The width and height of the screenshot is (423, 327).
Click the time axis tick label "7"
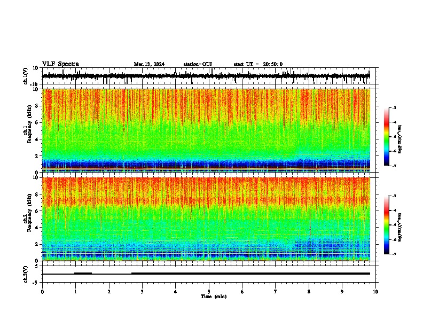click(276, 292)
